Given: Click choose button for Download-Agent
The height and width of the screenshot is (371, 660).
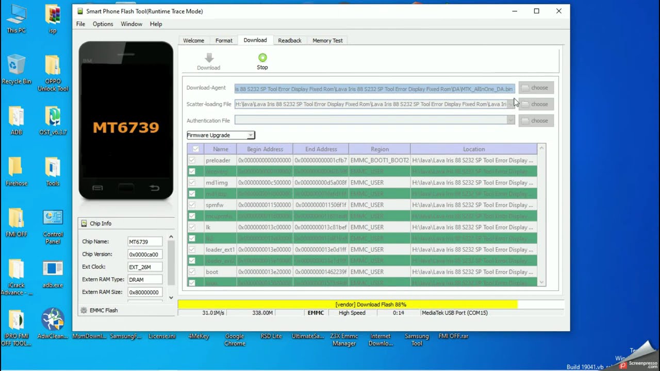Looking at the screenshot, I should [536, 88].
